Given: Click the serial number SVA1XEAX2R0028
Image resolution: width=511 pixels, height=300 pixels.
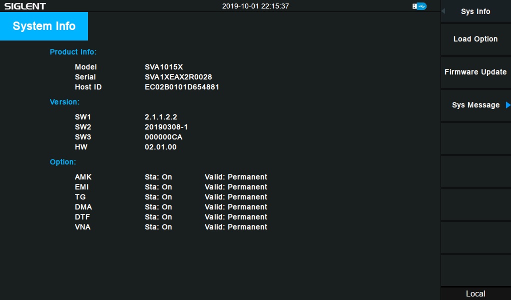Looking at the screenshot, I should (x=178, y=77).
